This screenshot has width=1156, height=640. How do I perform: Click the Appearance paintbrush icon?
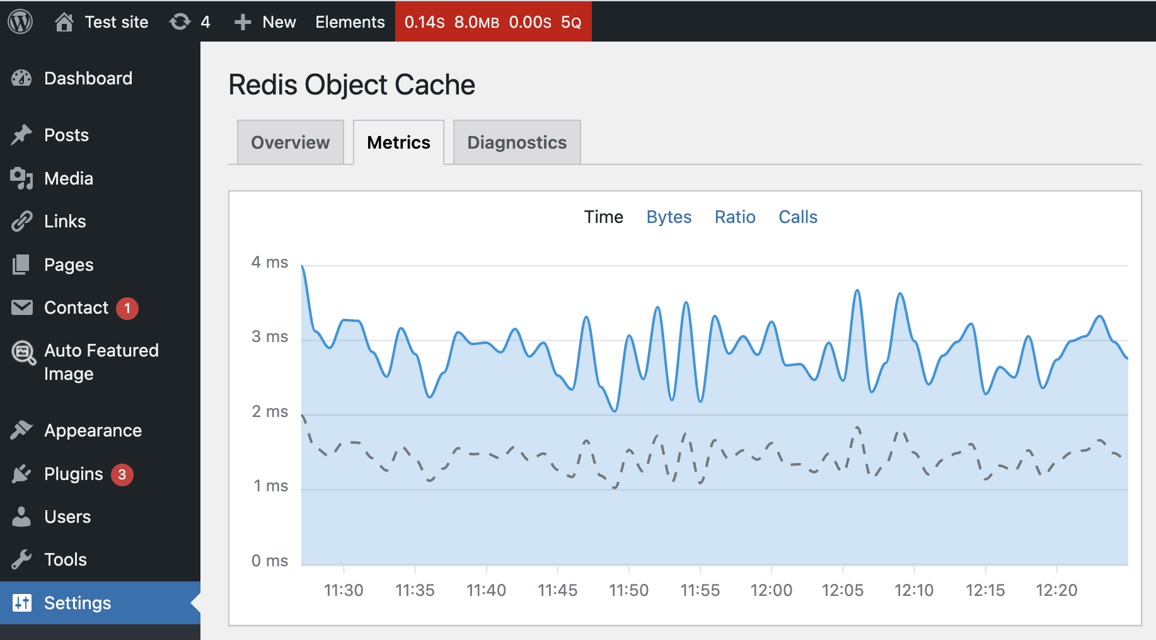[x=21, y=430]
